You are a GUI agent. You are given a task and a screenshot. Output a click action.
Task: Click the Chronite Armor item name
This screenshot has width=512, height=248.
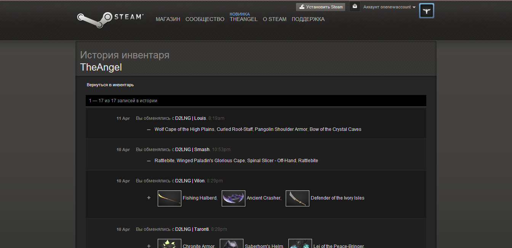[x=198, y=246]
